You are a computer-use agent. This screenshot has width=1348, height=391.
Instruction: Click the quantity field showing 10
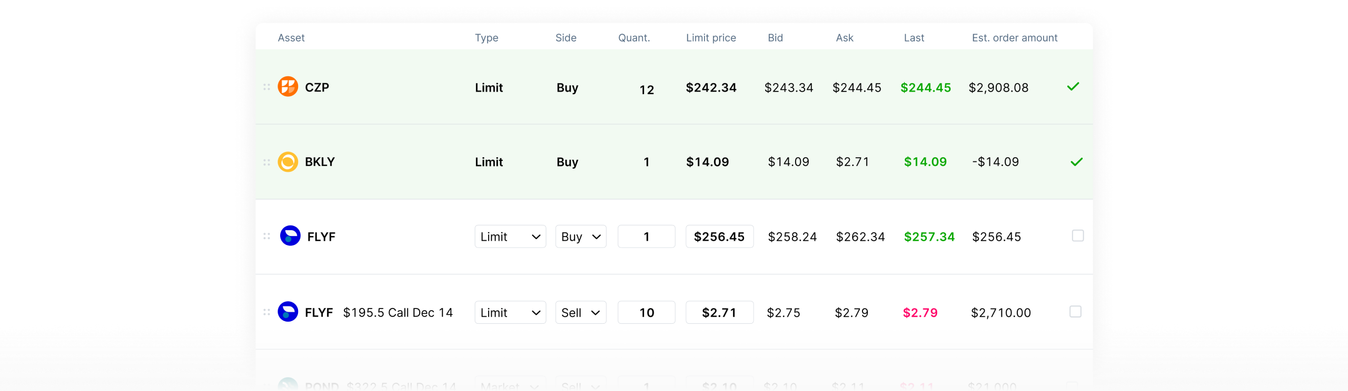click(x=646, y=313)
